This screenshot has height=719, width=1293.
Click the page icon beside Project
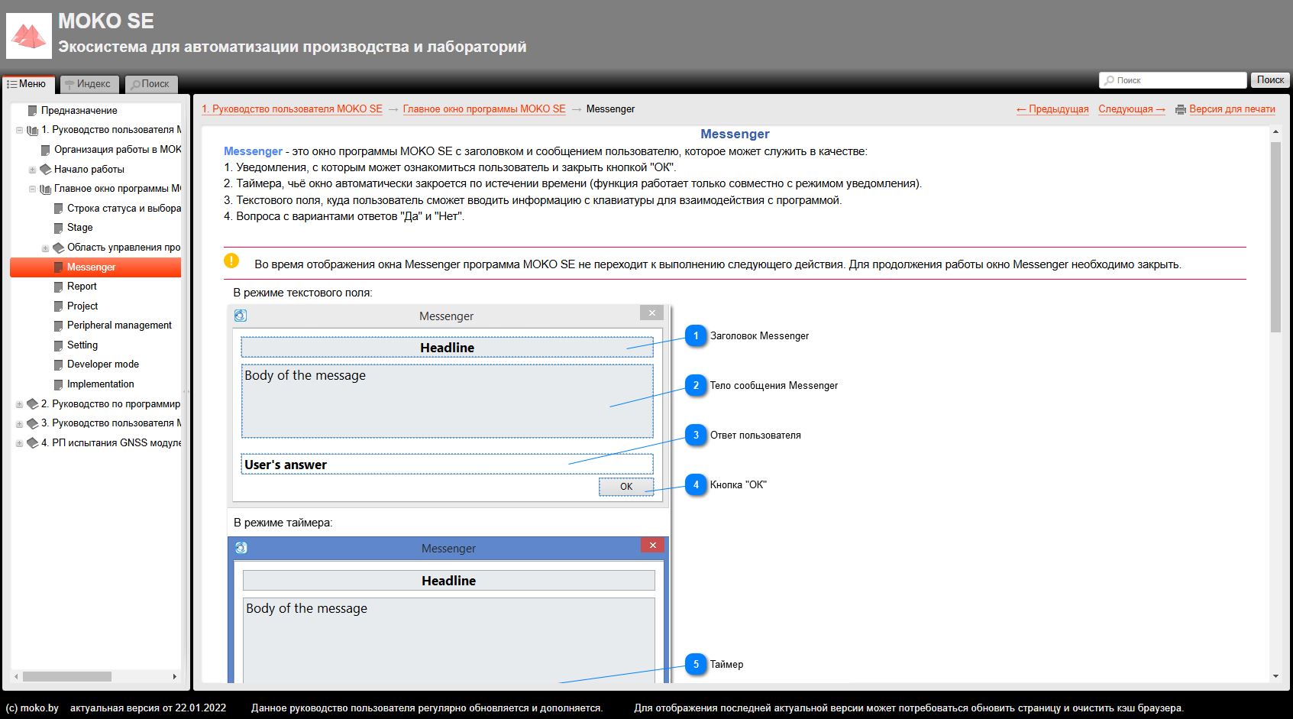tap(59, 306)
